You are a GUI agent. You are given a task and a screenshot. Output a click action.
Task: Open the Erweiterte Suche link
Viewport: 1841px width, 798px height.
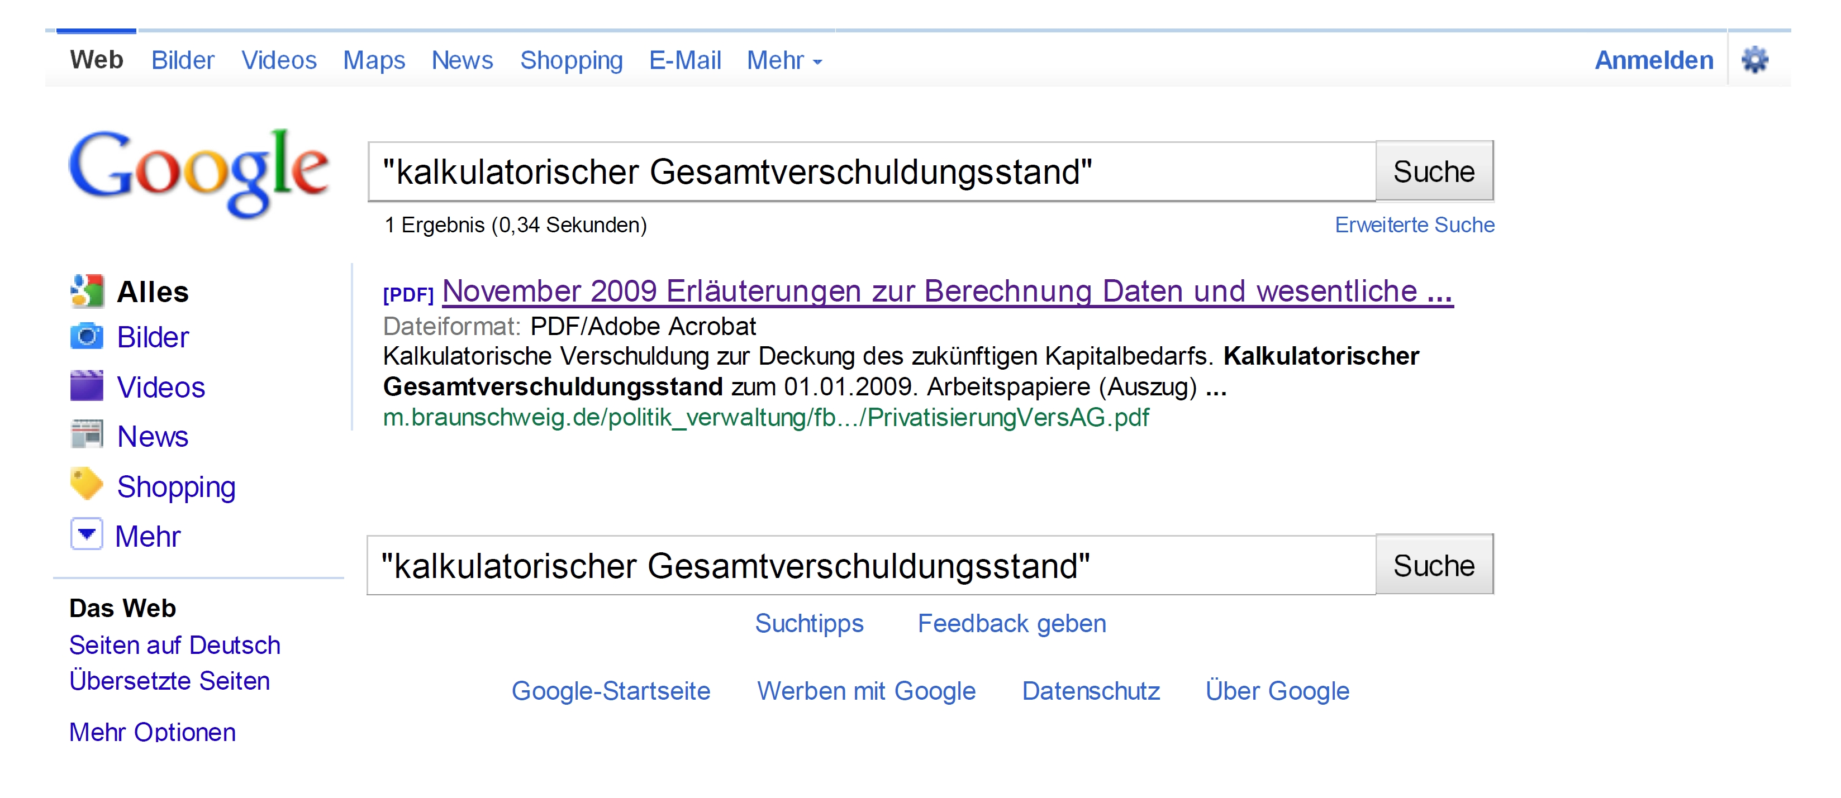click(x=1414, y=225)
